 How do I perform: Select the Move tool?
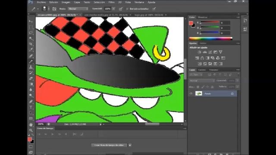click(31, 22)
